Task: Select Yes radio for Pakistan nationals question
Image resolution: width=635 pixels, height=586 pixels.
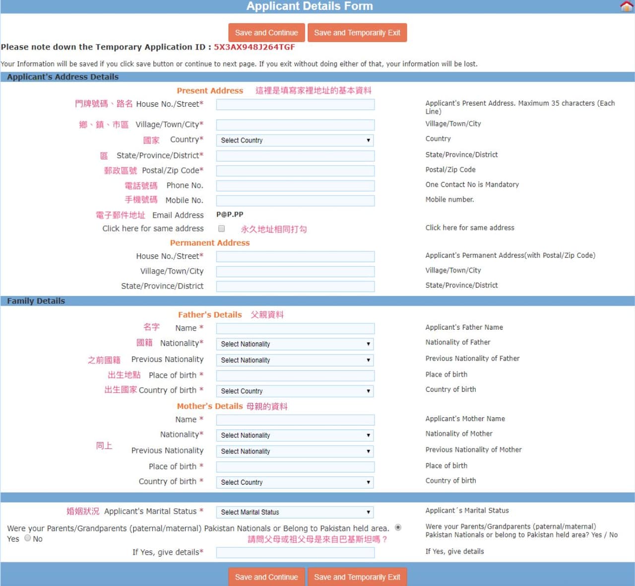Action: point(398,527)
